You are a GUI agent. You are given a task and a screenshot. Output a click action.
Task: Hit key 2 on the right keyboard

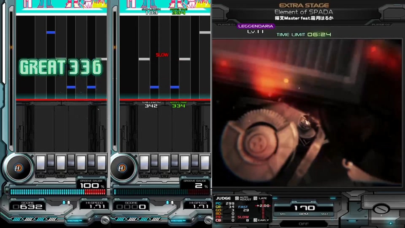(154, 161)
